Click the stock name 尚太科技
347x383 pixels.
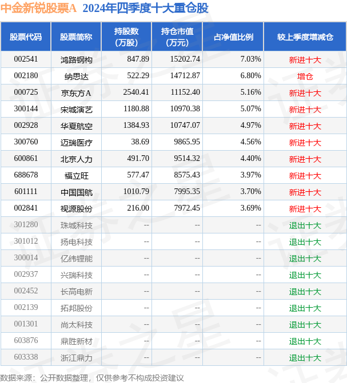pyautogui.click(x=77, y=325)
